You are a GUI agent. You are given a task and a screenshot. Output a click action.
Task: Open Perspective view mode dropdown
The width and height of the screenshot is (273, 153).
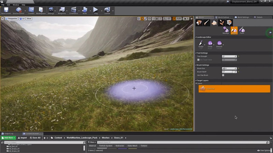click(x=12, y=19)
